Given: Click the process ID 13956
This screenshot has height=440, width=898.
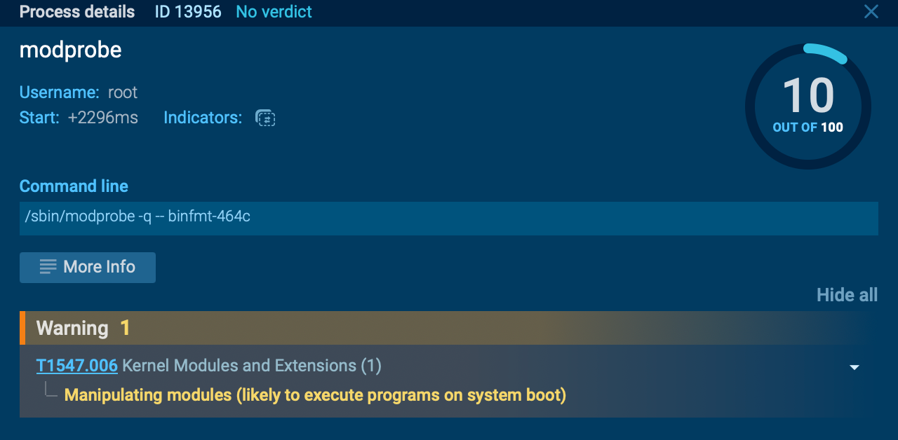Looking at the screenshot, I should [x=188, y=12].
